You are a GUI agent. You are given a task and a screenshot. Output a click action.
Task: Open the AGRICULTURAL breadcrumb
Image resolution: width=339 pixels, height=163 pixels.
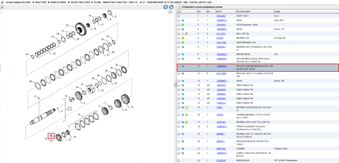tap(58, 2)
